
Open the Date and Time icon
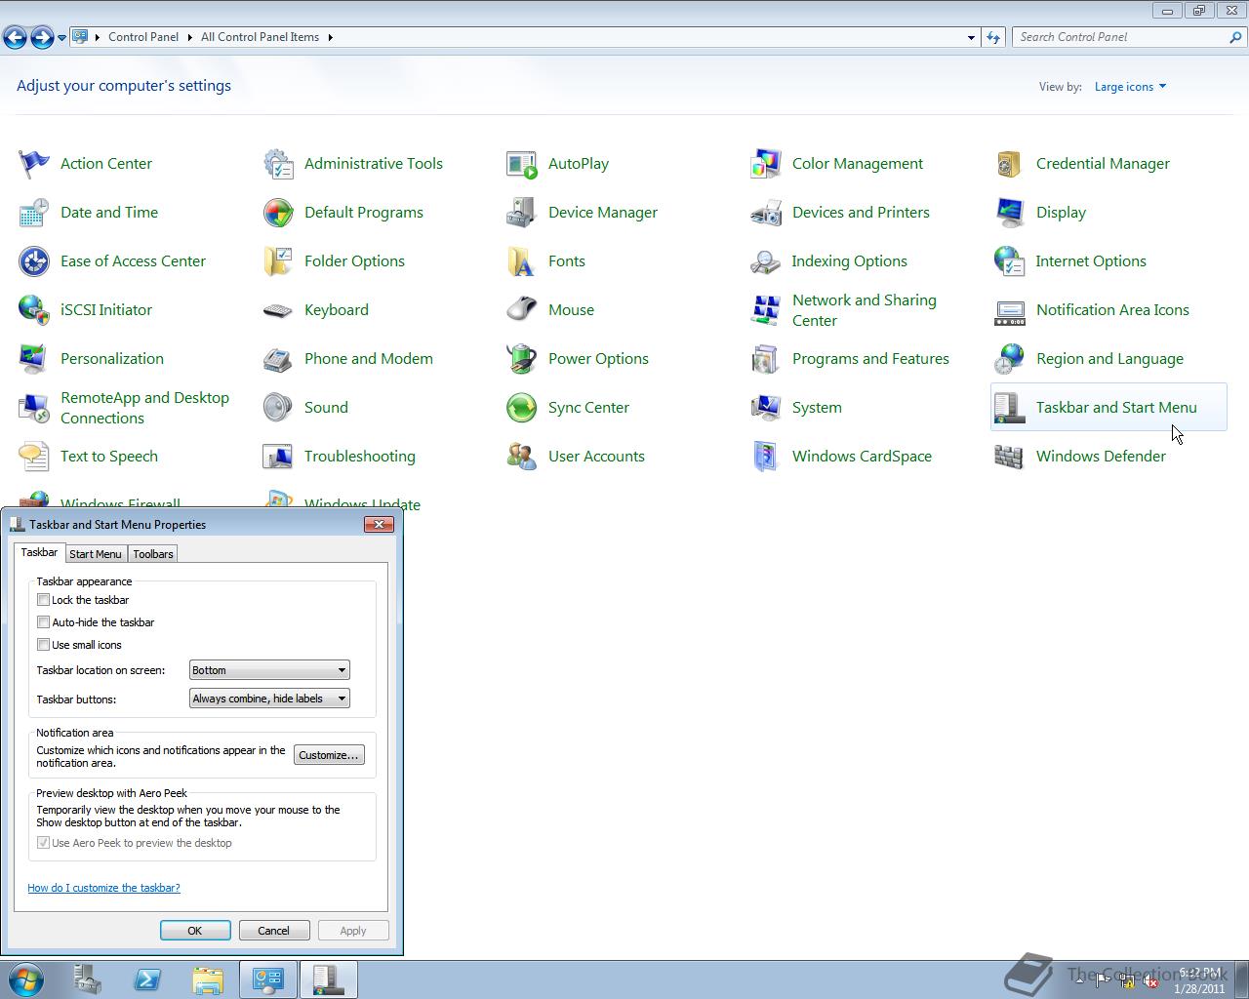pos(34,213)
